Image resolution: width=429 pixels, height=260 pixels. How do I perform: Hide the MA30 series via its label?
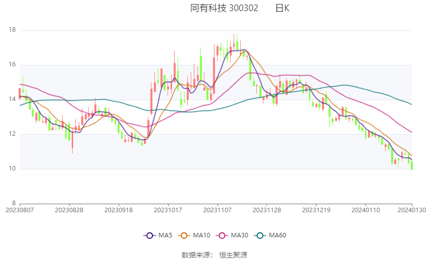pyautogui.click(x=239, y=235)
